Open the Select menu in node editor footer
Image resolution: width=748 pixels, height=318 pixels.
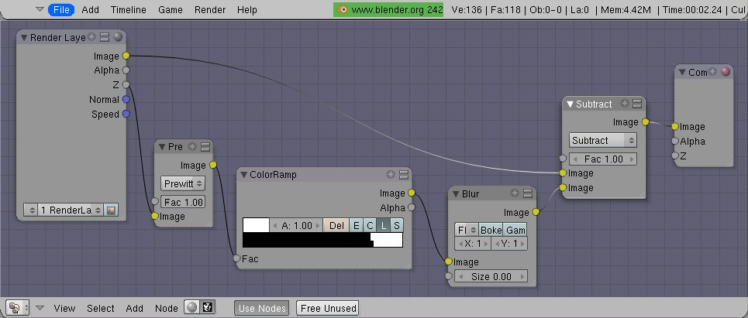[x=100, y=309]
